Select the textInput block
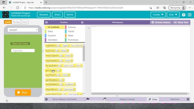This screenshot has width=194, height=109. click(59, 56)
